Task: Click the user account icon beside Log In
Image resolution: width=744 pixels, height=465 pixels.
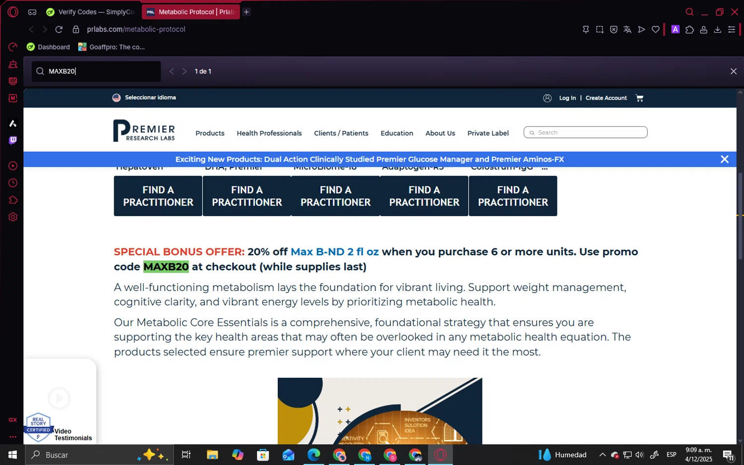Action: tap(547, 98)
